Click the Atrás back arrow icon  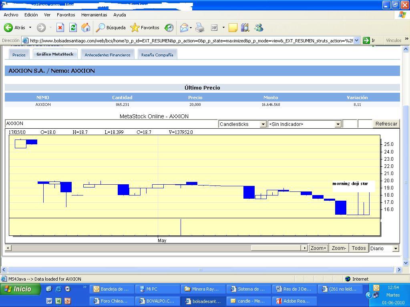(x=8, y=28)
